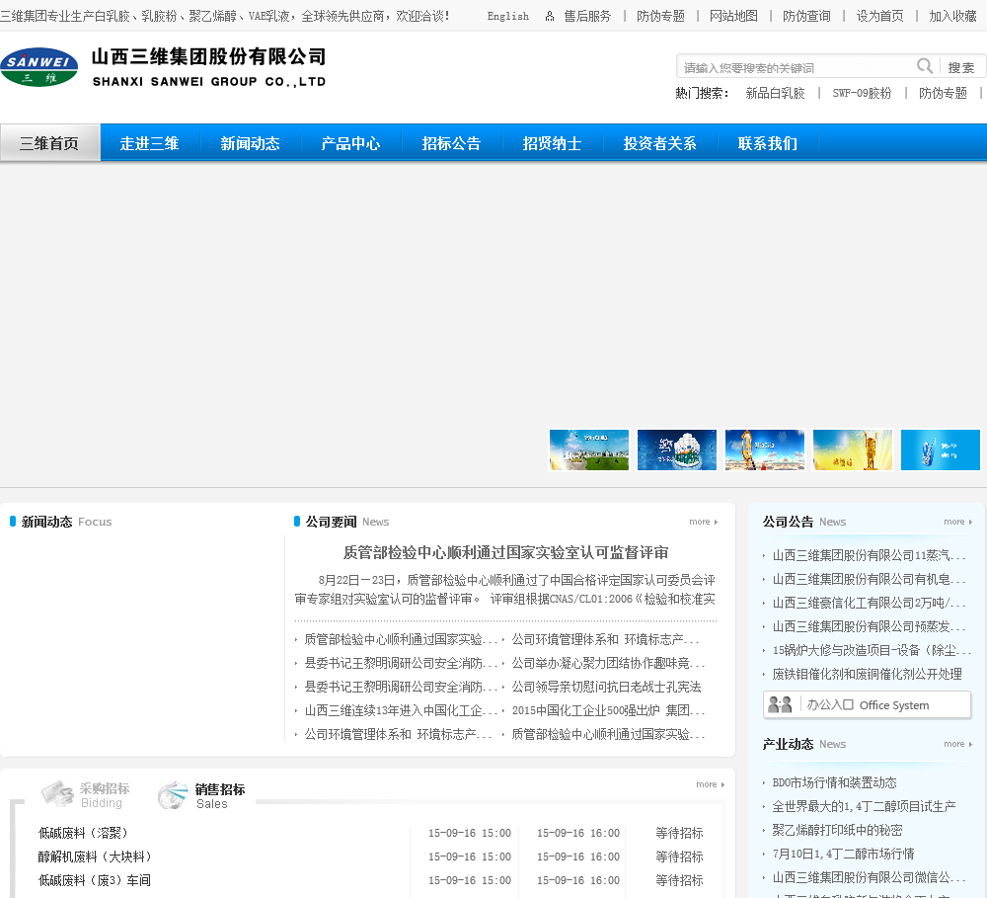This screenshot has height=898, width=987.
Task: Go to 投资者关系 navigation item
Action: (x=659, y=143)
